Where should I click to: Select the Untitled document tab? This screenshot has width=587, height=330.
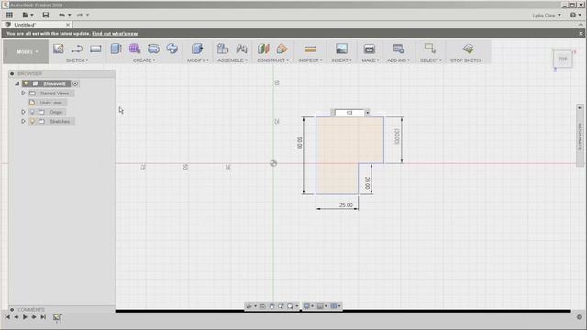[25, 25]
